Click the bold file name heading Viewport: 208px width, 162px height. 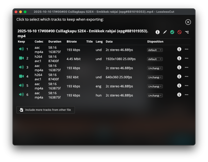pos(83,33)
